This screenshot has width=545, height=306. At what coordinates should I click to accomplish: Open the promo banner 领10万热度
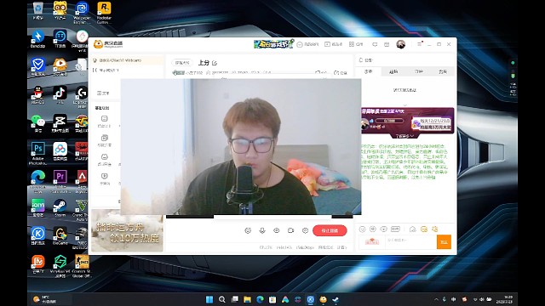(127, 230)
